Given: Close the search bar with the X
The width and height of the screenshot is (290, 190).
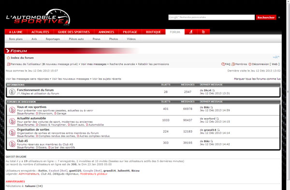Looking at the screenshot, I should pos(279,17).
